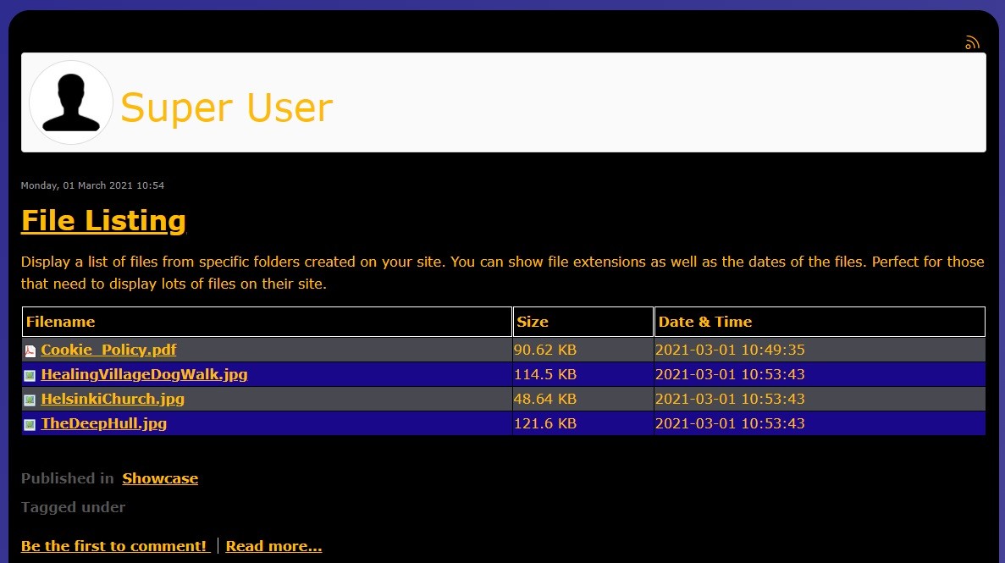Viewport: 1005px width, 563px height.
Task: Click the image icon beside HealingVillageDogWalk.jpg
Action: (x=30, y=375)
